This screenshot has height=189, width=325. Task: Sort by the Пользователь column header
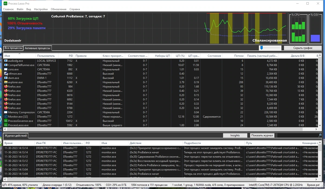tap(47, 56)
